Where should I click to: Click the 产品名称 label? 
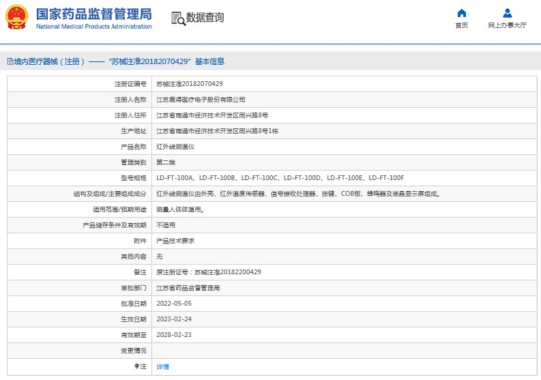134,147
